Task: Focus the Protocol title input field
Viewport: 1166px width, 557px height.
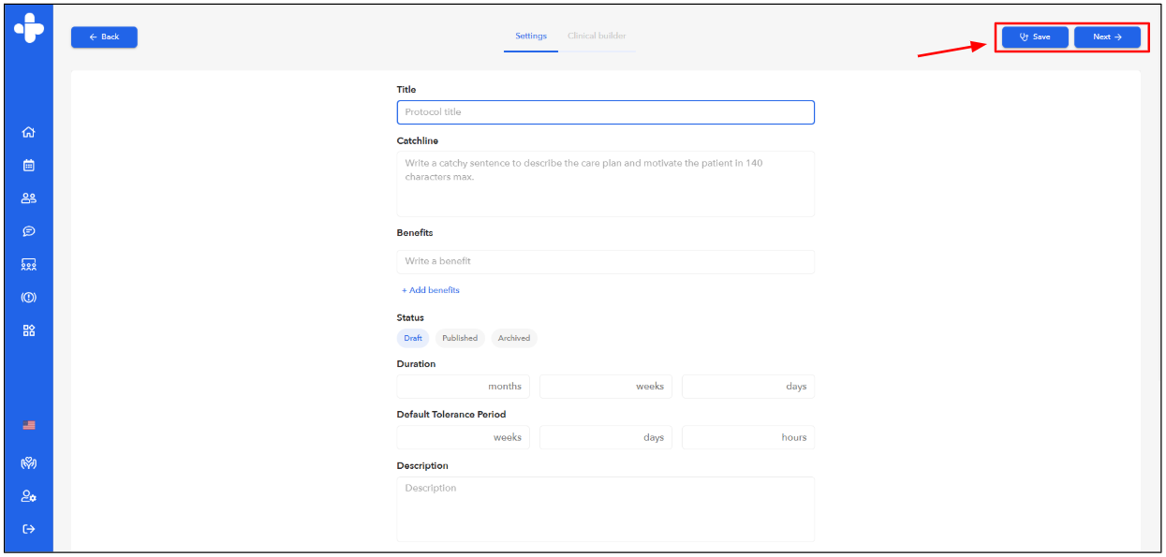Action: 606,112
